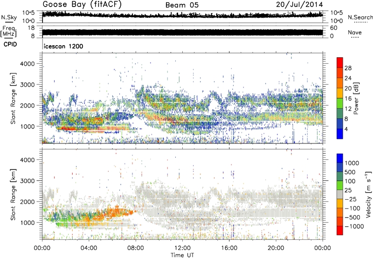This screenshot has width=373, height=258.
Task: Click the '-1000' Velocity colorbar tick label
Action: point(354,226)
